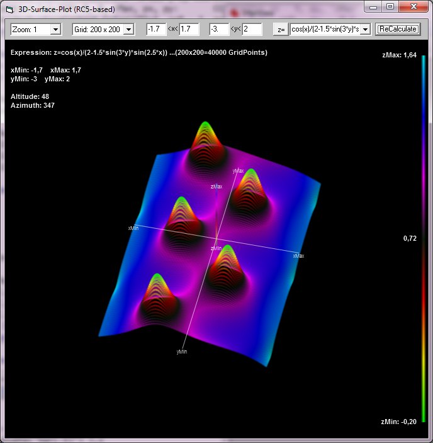The width and height of the screenshot is (433, 443).
Task: Click the app icon in title bar
Action: pos(9,9)
